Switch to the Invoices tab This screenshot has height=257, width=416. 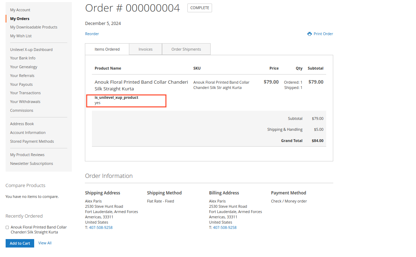[x=145, y=49]
